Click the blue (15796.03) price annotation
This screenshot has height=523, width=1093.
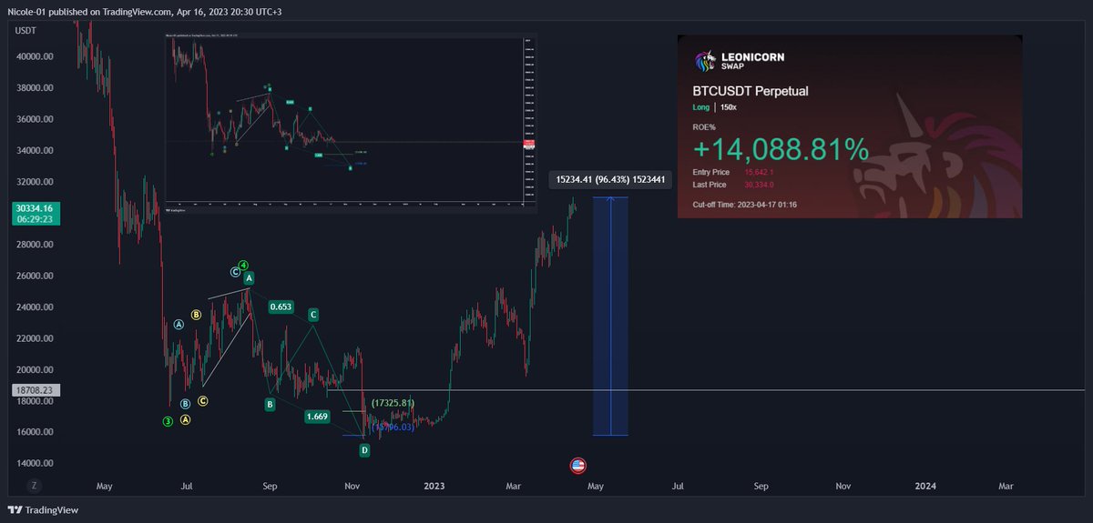tap(393, 427)
